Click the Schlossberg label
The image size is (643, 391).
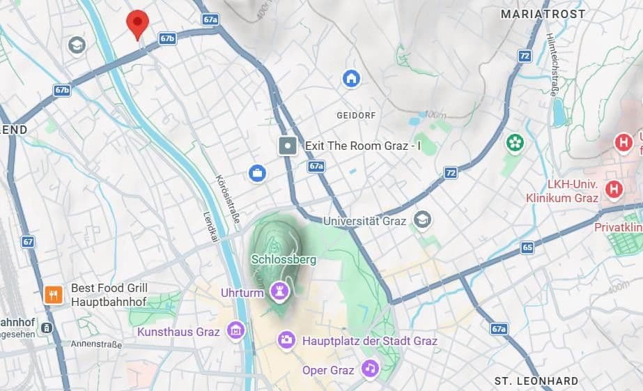click(x=284, y=259)
